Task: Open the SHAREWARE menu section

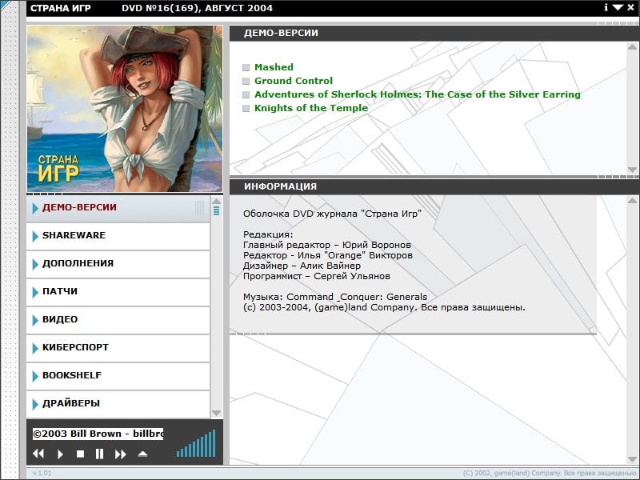Action: click(x=118, y=236)
